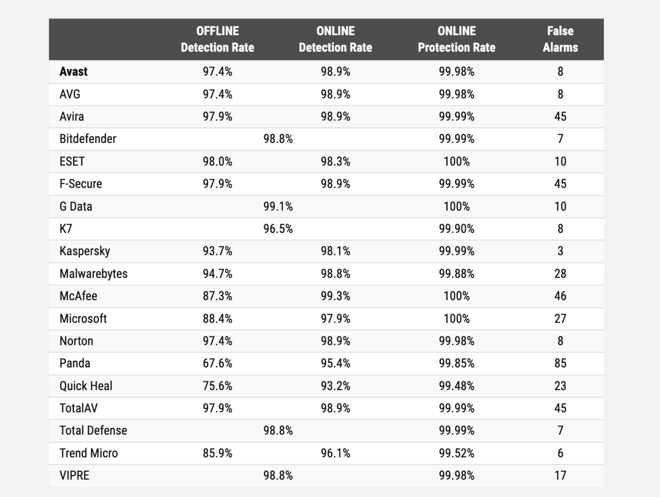The height and width of the screenshot is (497, 660).
Task: Click the Quick Heal product name
Action: pos(86,386)
